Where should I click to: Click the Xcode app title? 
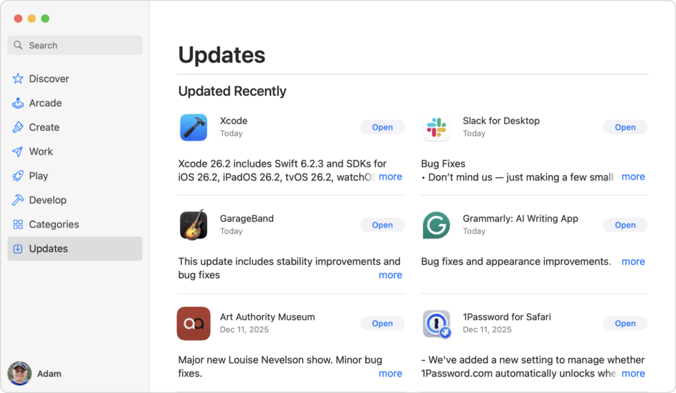(234, 121)
